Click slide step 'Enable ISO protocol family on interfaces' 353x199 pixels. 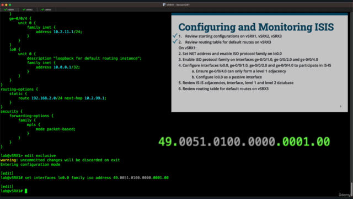(248, 60)
